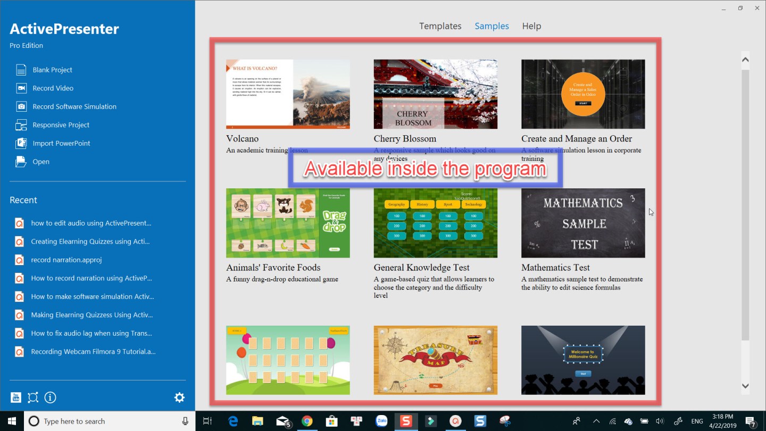
Task: Switch to the Help tab
Action: click(531, 26)
